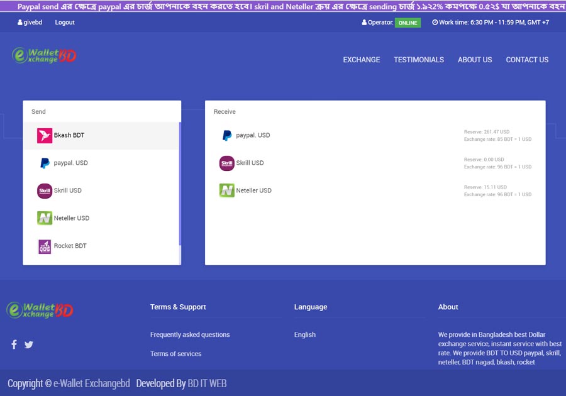
Task: Open the EXCHANGE menu item
Action: [x=361, y=60]
